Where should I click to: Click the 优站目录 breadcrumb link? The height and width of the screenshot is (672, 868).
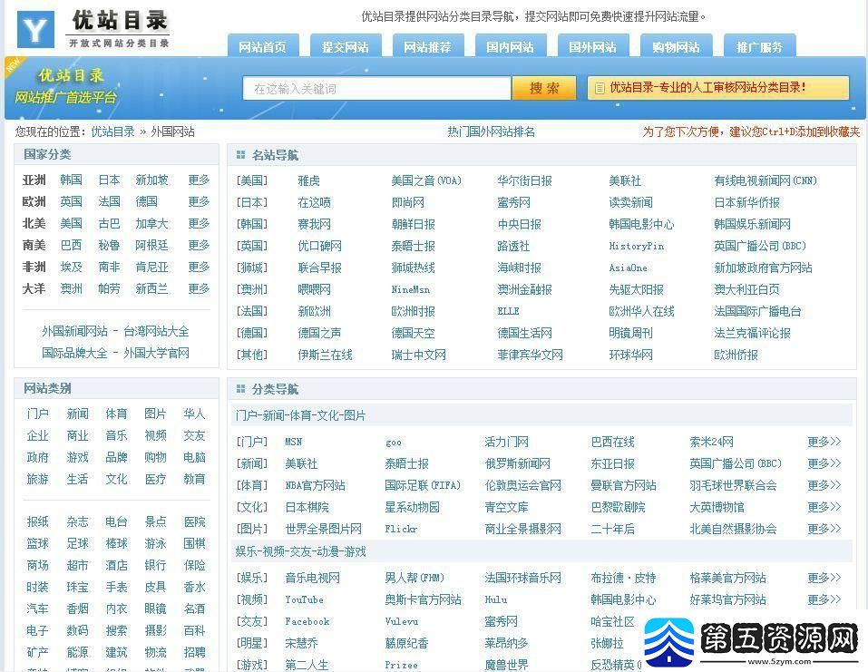click(x=113, y=131)
